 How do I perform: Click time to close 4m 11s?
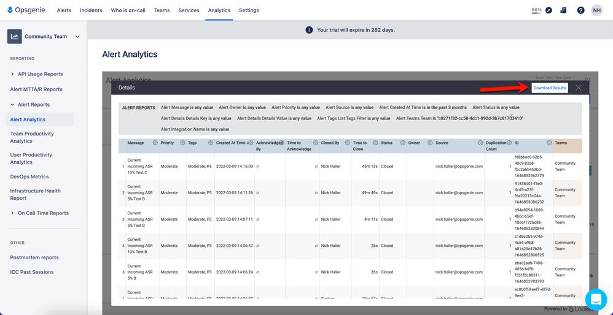click(371, 219)
